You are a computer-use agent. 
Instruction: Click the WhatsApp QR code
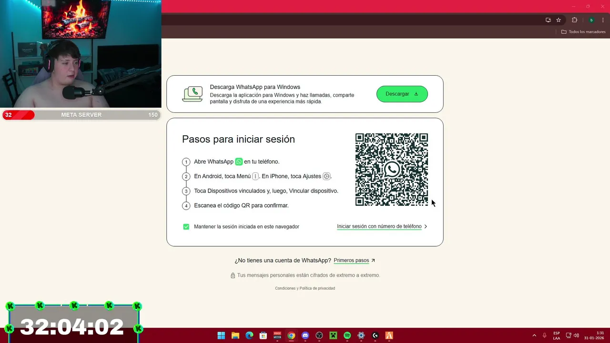(x=391, y=170)
